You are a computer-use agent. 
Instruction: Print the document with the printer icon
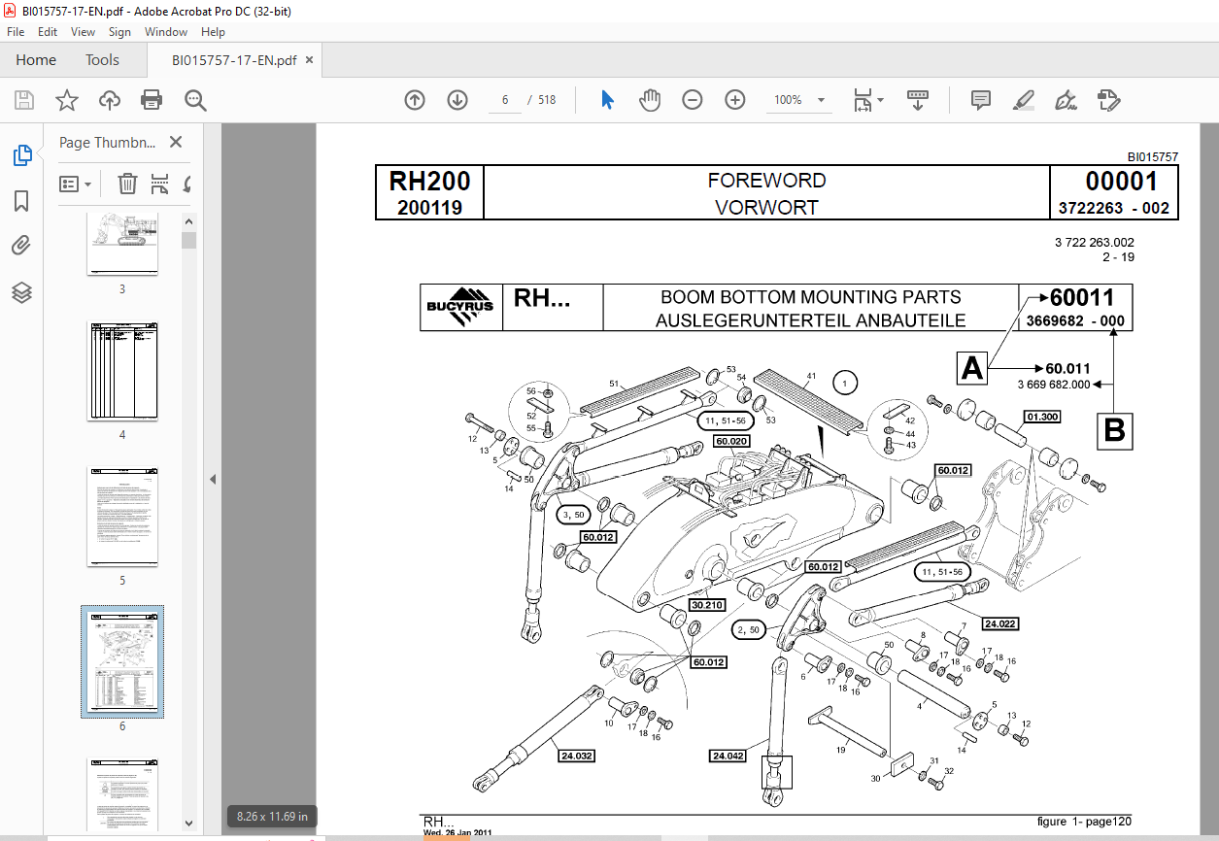152,100
